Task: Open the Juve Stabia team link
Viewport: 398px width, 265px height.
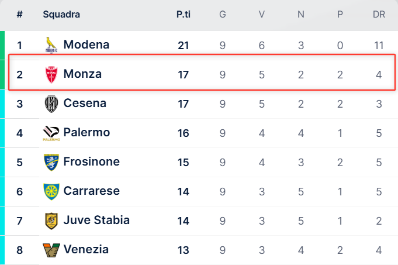Action: [96, 220]
